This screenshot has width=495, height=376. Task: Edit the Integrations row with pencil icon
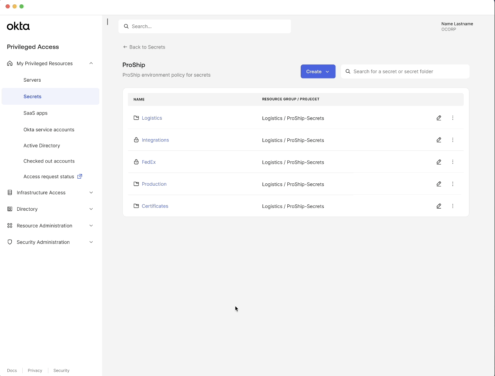(439, 140)
